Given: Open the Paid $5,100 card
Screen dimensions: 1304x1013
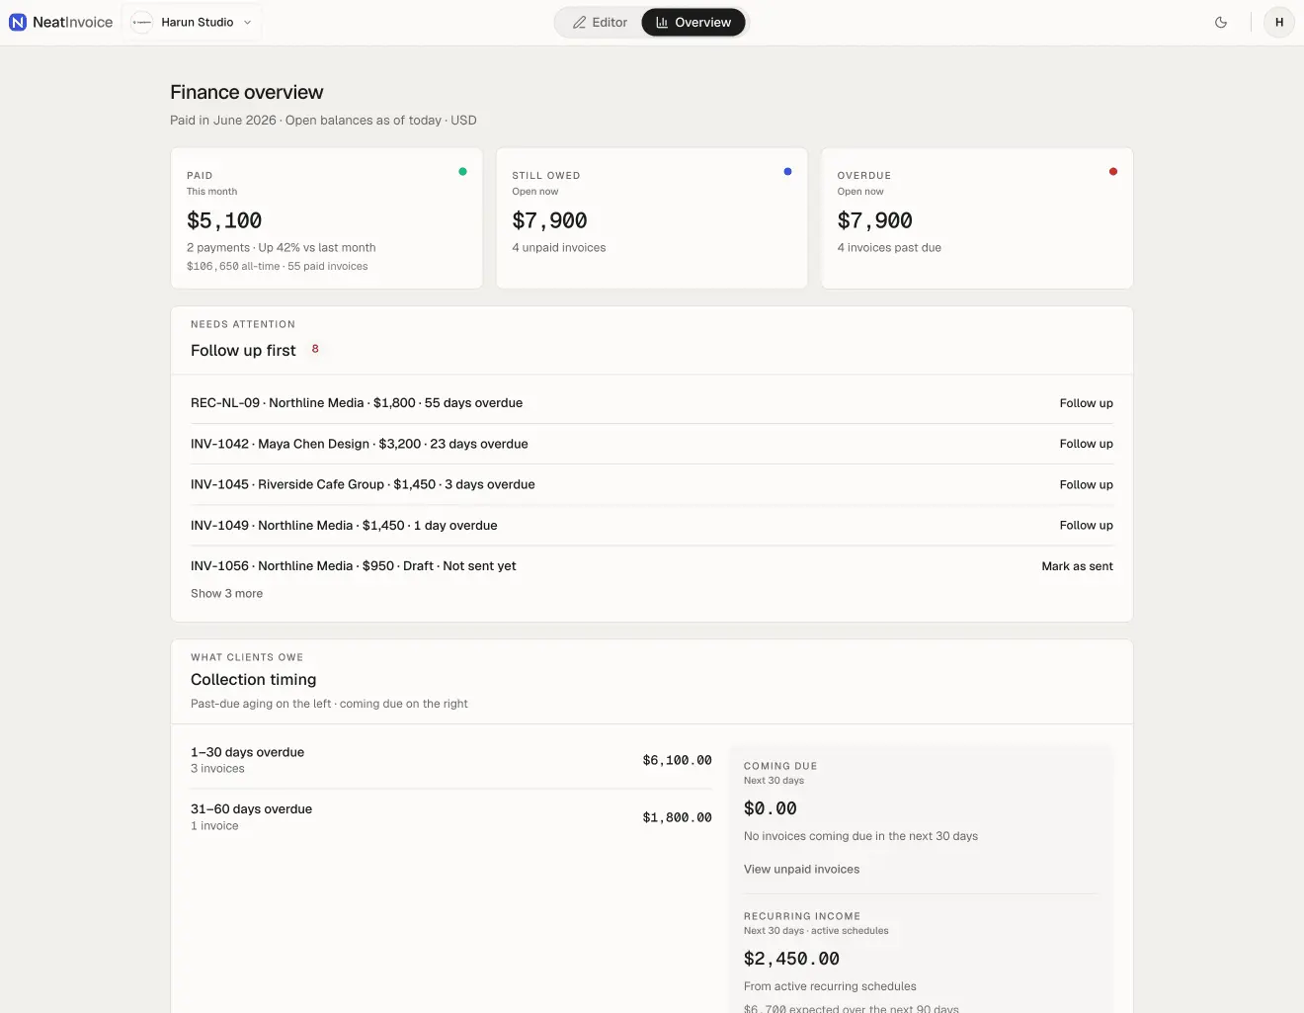Looking at the screenshot, I should [x=327, y=218].
